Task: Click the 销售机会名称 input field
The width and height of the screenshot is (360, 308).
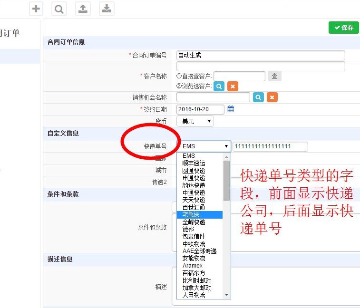Action: (213, 97)
